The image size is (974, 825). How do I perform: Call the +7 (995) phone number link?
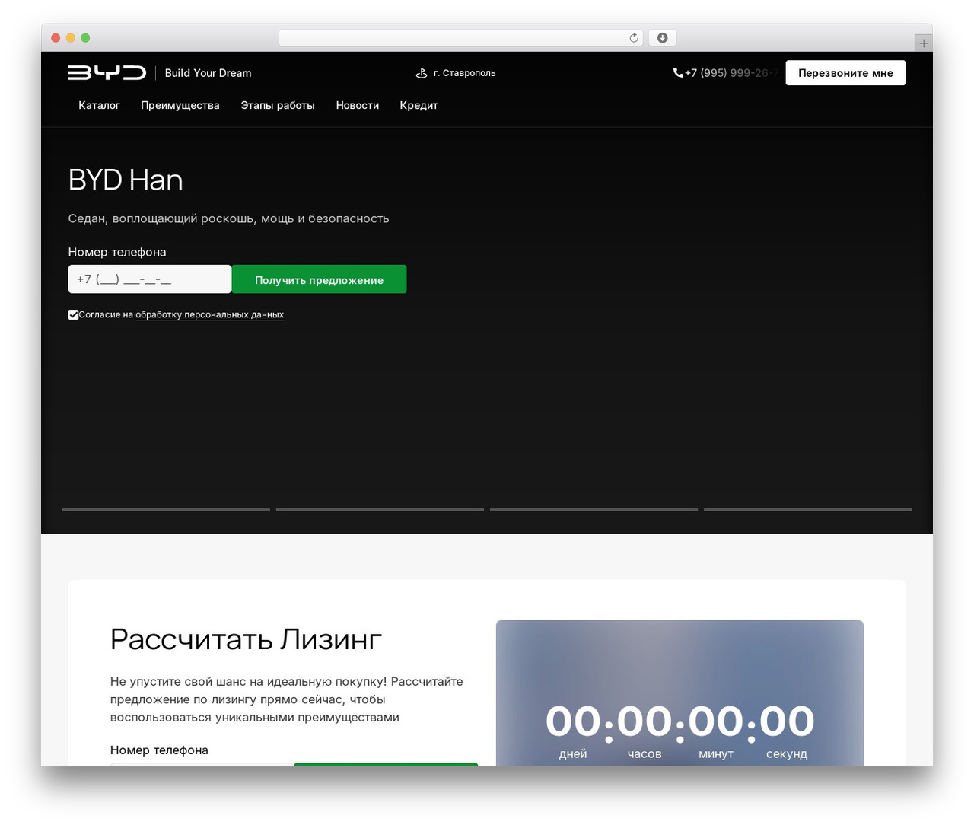click(x=730, y=73)
